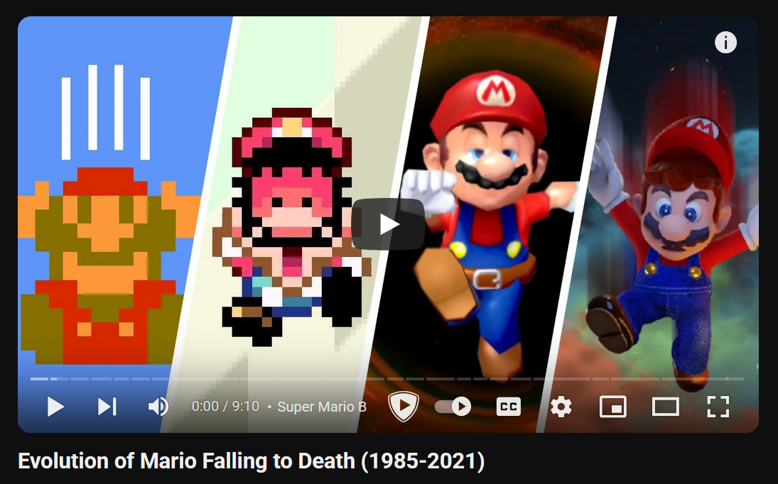Click the shield-shaped play extension icon
778x484 pixels.
tap(404, 407)
